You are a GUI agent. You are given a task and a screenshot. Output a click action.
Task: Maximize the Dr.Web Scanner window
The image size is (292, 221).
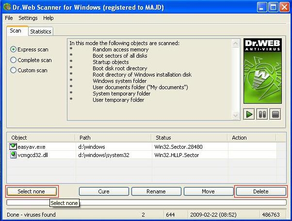[273, 7]
